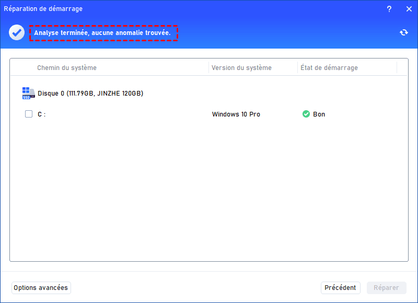Viewport: 418px width, 303px height.
Task: Go back with the Précédent button
Action: 340,288
